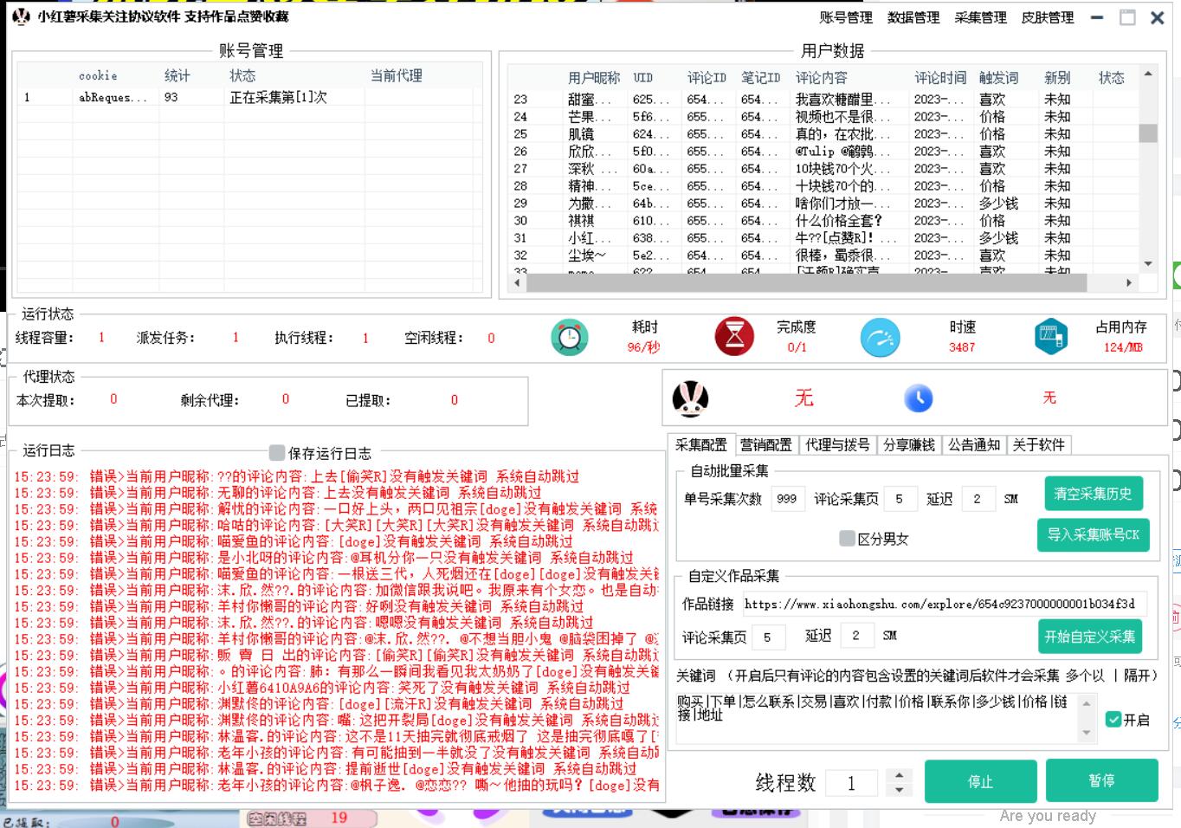Screen dimensions: 1181x828
Task: Click the rabbit avatar icon
Action: [690, 398]
